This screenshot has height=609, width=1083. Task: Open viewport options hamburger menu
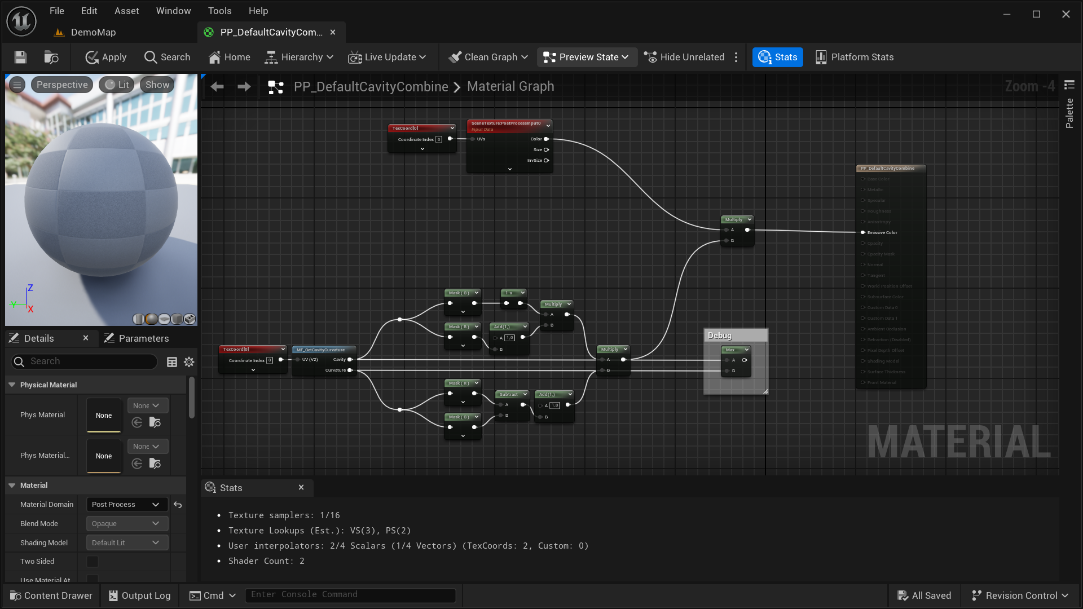(x=17, y=85)
